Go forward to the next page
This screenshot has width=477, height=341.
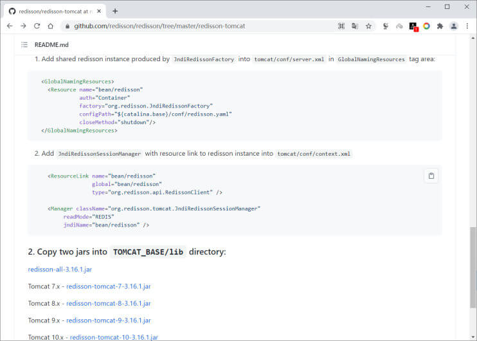pos(23,26)
